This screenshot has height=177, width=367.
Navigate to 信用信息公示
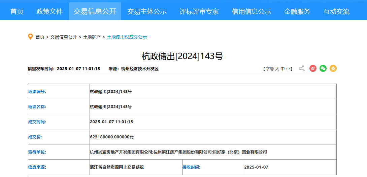click(x=251, y=11)
